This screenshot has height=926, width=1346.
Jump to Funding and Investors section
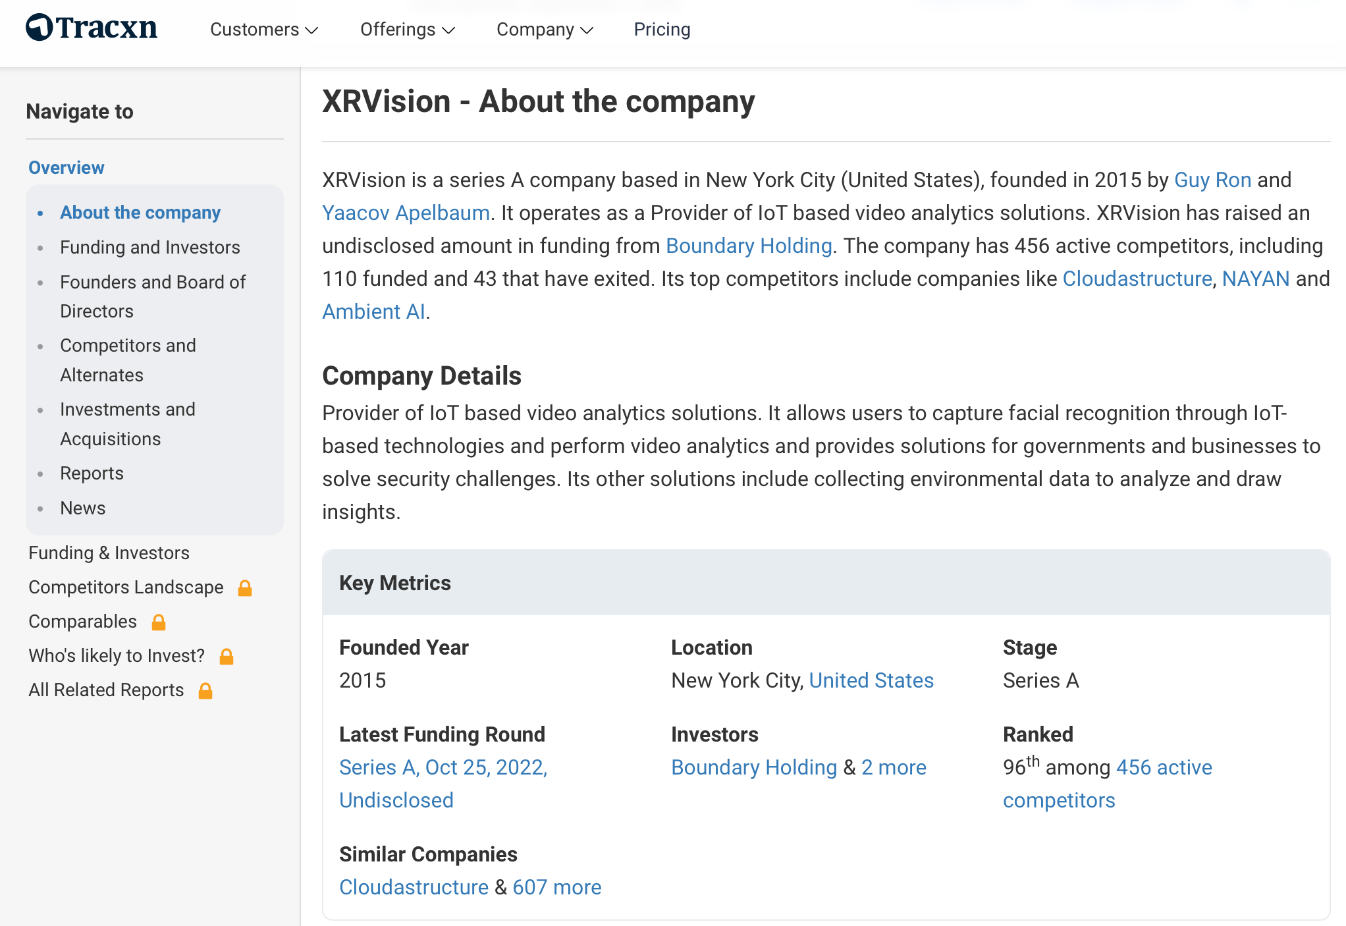149,247
